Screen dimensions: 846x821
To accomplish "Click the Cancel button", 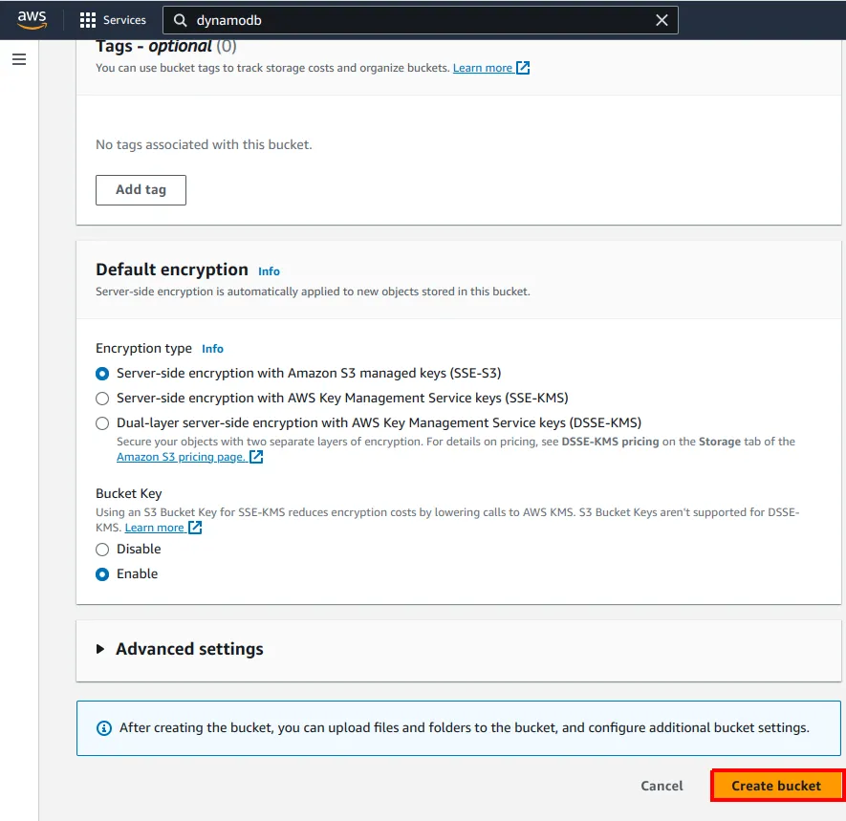I will [662, 786].
